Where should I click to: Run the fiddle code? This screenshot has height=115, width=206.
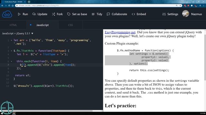[x=23, y=14]
